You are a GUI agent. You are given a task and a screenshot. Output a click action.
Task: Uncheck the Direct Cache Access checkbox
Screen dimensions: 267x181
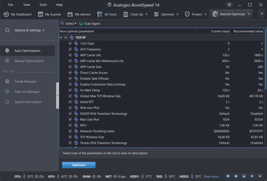[x=70, y=73]
